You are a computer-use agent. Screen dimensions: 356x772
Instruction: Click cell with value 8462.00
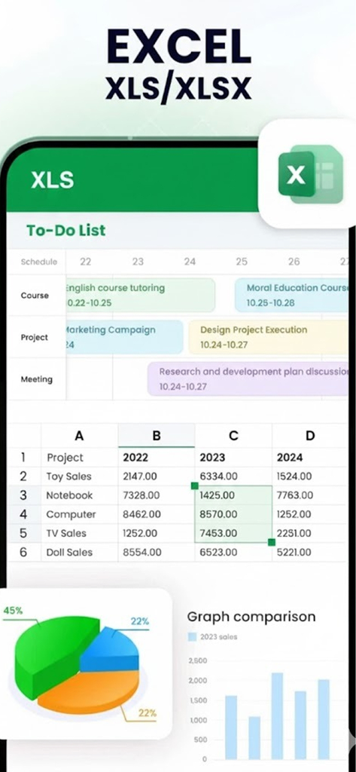point(157,514)
